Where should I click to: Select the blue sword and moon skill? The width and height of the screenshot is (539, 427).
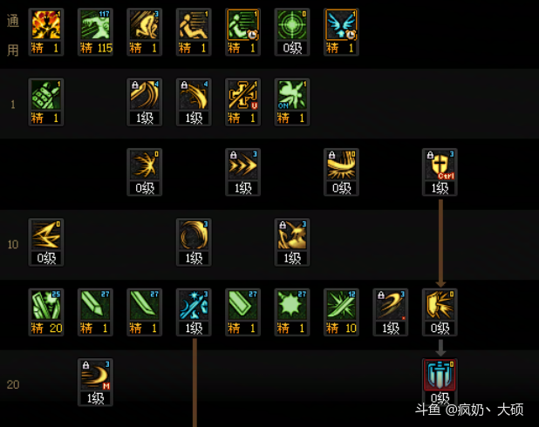coord(194,305)
